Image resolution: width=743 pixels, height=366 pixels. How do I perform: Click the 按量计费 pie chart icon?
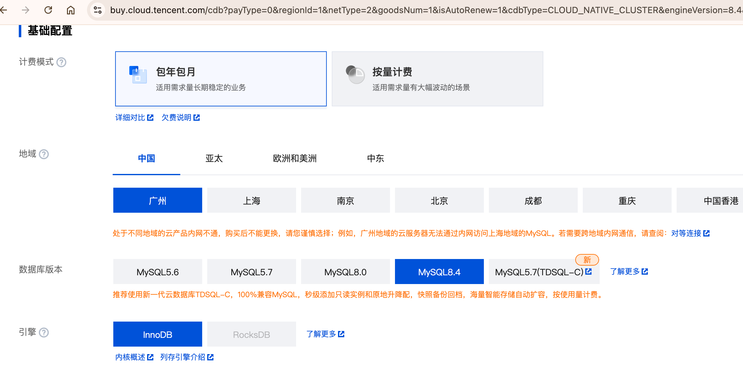355,74
